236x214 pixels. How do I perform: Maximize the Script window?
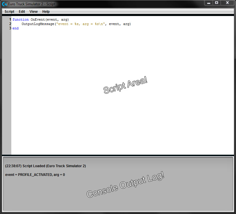click(217, 3)
